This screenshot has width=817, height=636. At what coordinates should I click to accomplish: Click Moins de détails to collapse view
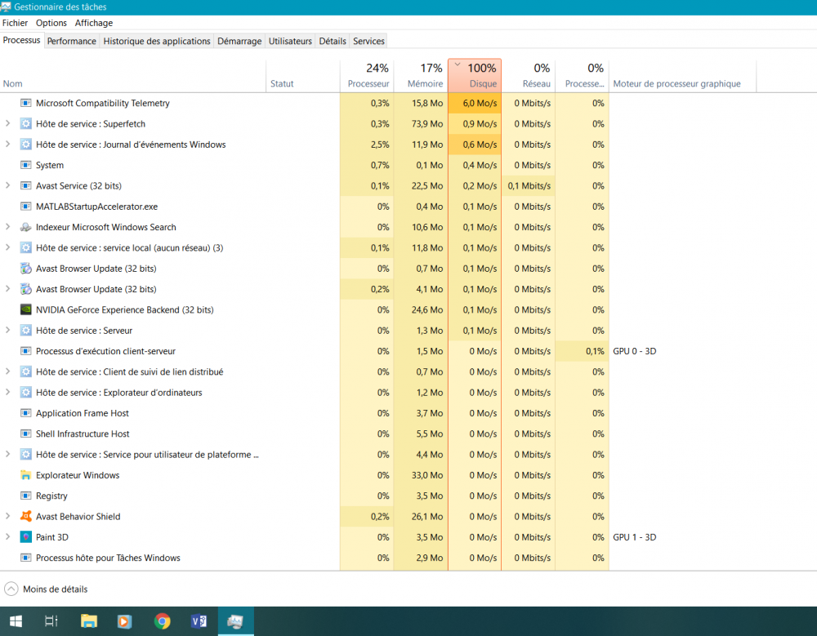point(54,589)
